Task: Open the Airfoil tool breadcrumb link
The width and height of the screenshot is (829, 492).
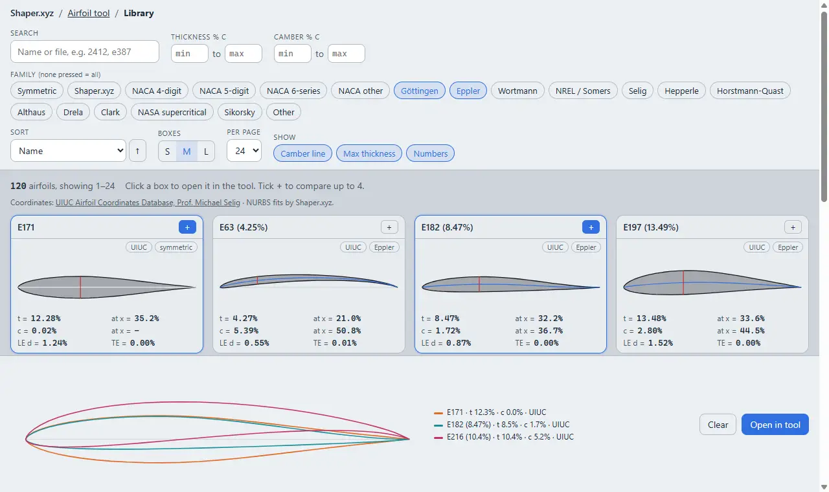Action: (89, 13)
